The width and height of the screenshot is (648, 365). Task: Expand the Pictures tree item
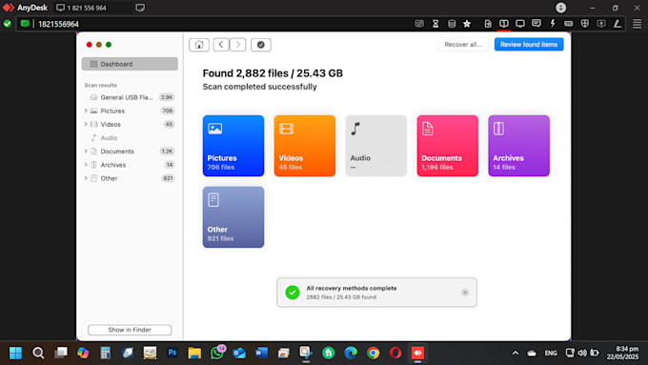click(x=86, y=111)
